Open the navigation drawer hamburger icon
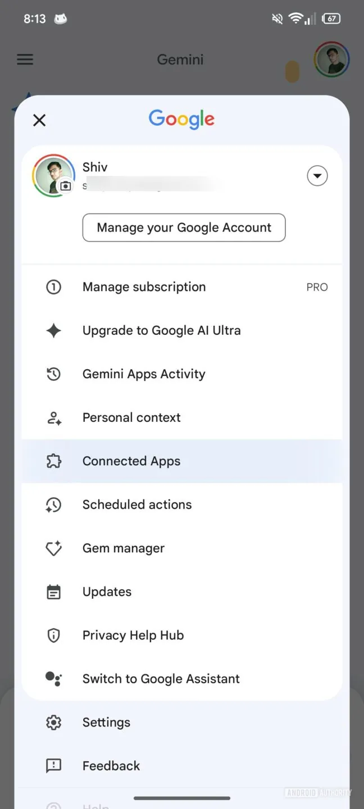 (25, 59)
